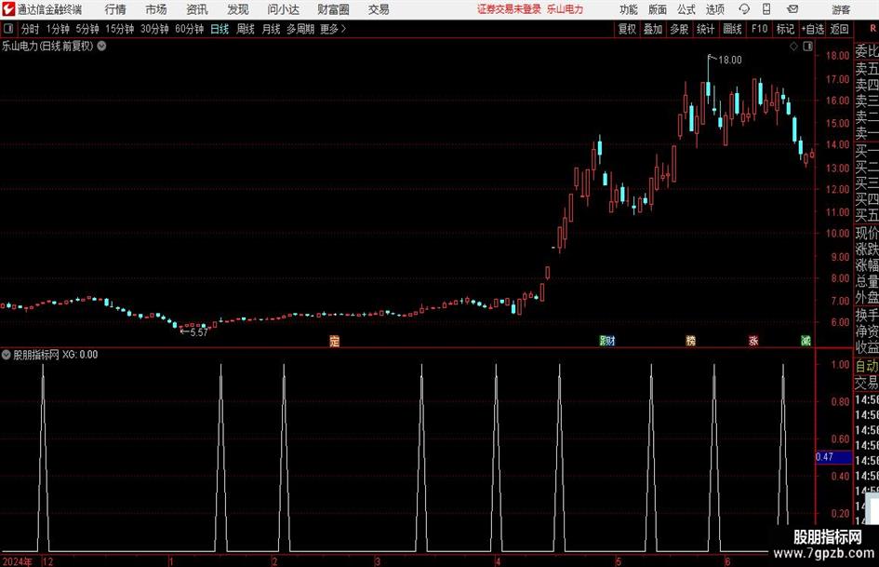Select the 日线 period tab
Screen dimensions: 879x567
[220, 29]
